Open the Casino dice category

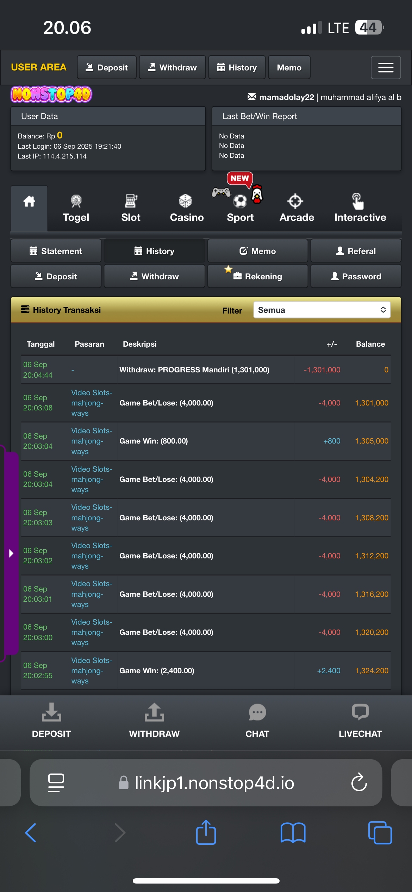pos(187,209)
